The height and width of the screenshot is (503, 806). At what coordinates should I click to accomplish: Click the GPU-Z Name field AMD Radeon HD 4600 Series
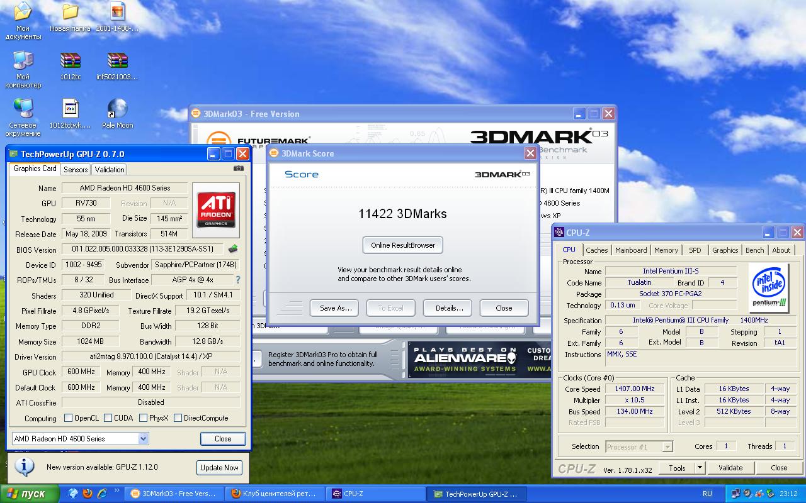pos(125,188)
